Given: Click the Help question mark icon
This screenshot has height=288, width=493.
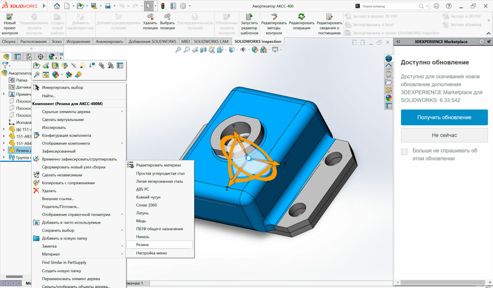Looking at the screenshot, I should (449, 6).
